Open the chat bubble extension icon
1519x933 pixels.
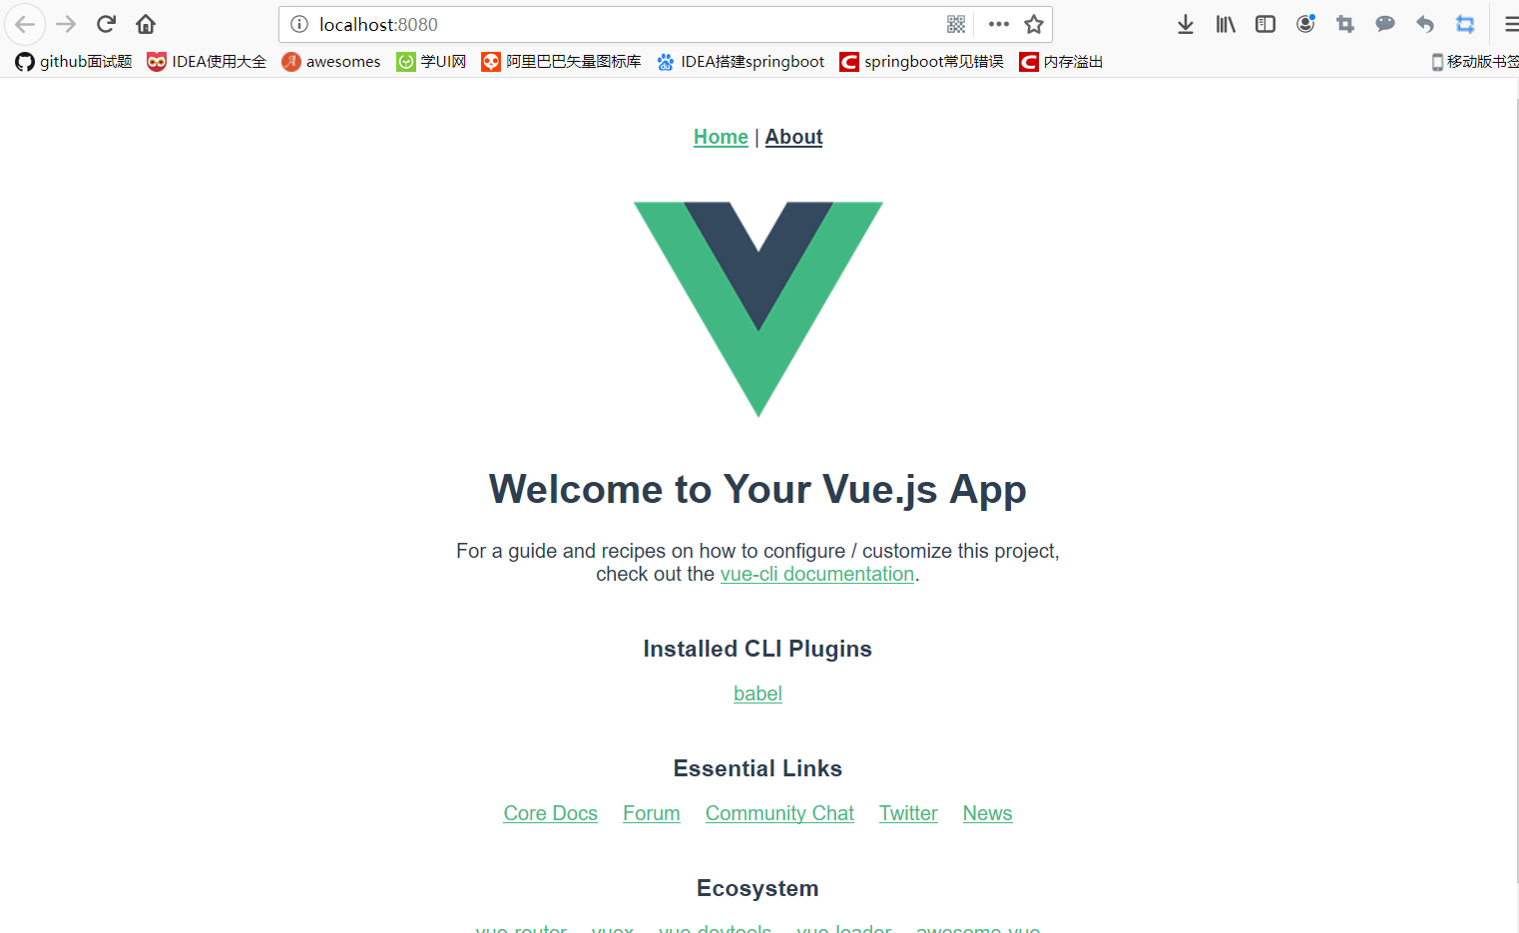(x=1385, y=24)
